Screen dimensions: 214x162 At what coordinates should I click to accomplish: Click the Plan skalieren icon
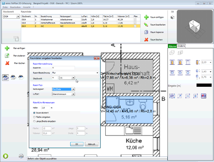(x=7, y=56)
